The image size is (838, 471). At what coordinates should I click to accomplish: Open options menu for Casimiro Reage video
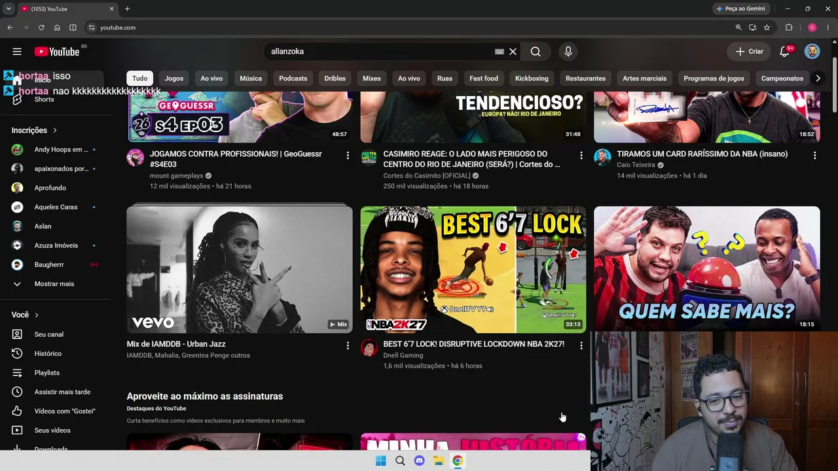[581, 156]
